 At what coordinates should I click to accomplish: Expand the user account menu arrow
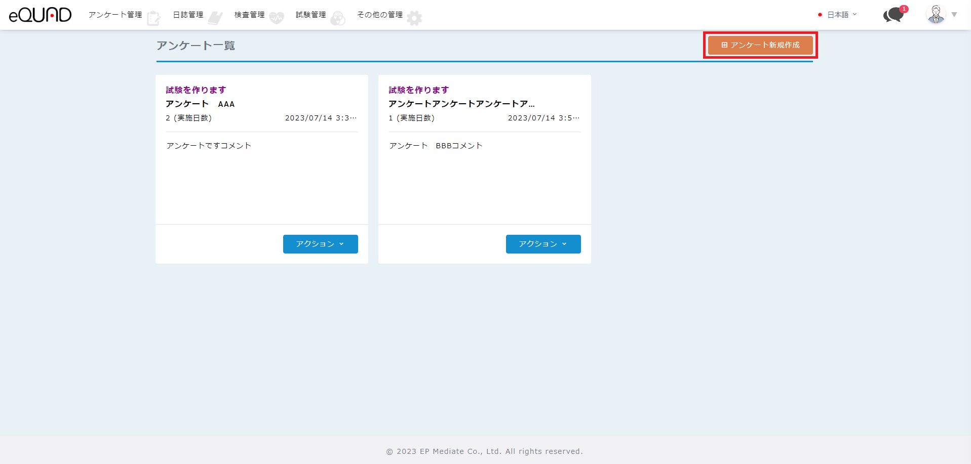click(x=954, y=15)
